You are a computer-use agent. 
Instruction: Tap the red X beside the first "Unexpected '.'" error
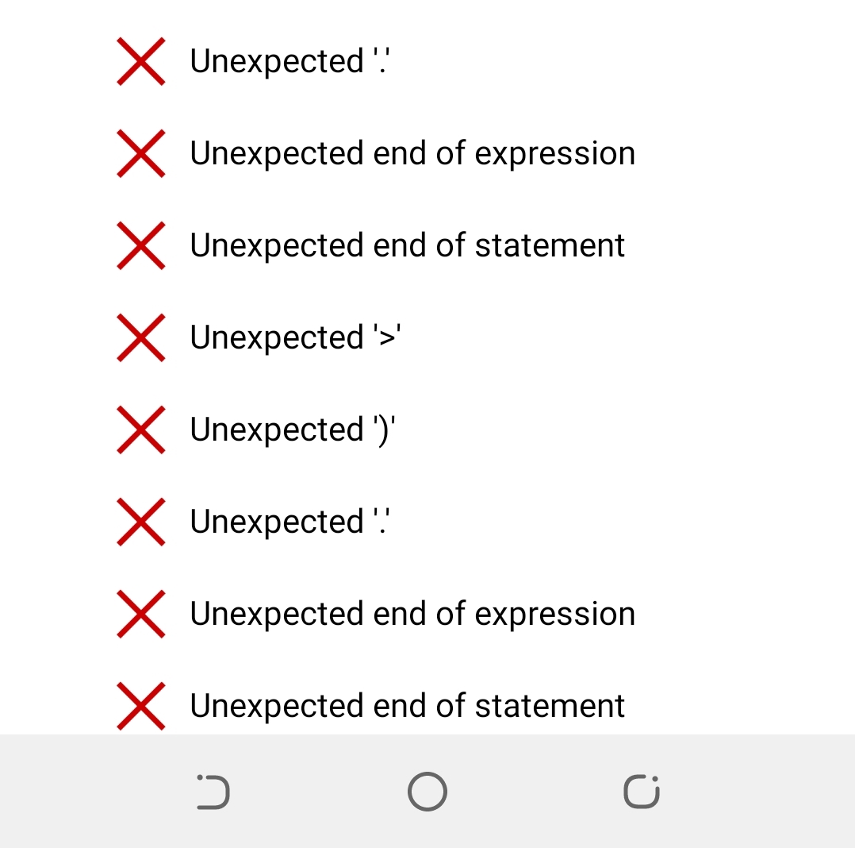pyautogui.click(x=140, y=61)
